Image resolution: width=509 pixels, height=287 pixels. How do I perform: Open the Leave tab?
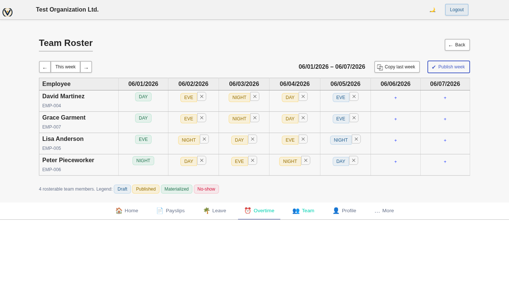[215, 210]
